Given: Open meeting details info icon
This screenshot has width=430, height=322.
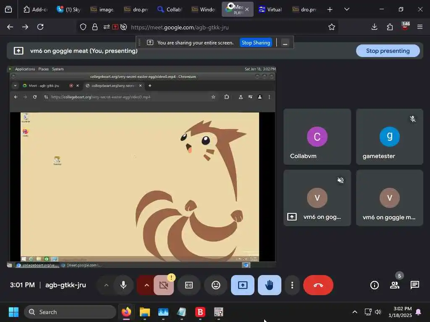Looking at the screenshot, I should [x=374, y=285].
